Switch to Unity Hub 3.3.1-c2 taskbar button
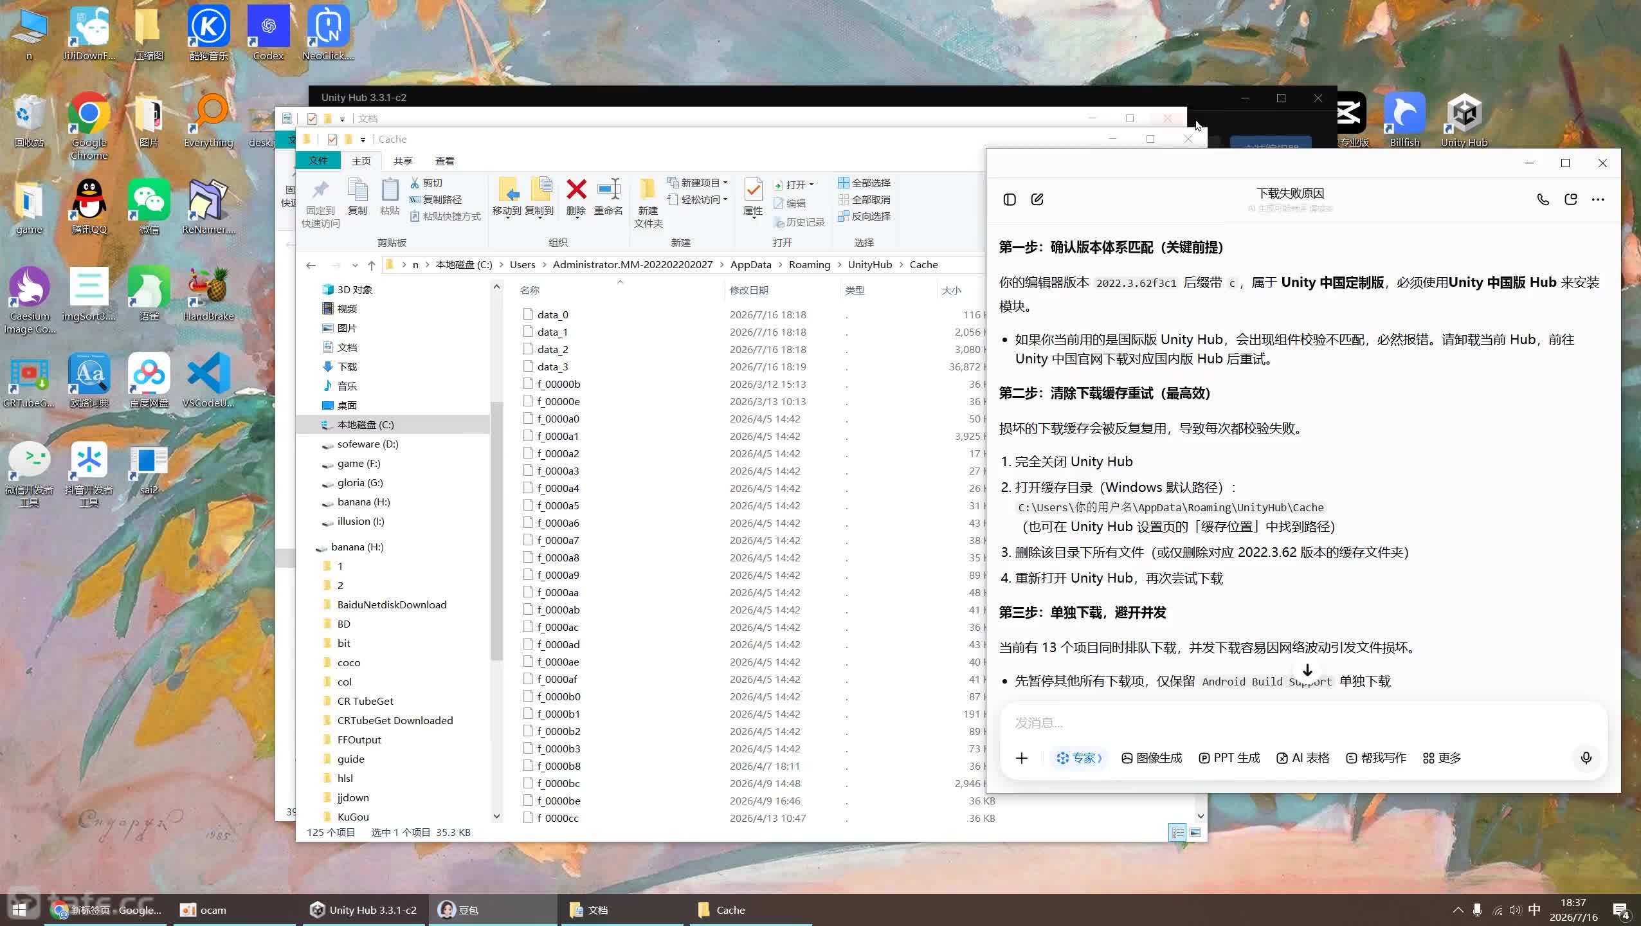 pyautogui.click(x=363, y=910)
